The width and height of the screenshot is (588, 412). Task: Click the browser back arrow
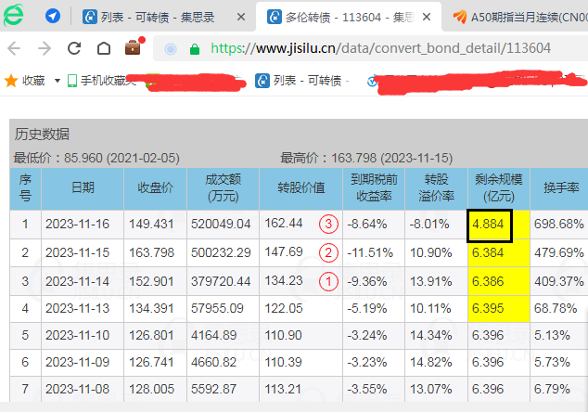point(16,49)
